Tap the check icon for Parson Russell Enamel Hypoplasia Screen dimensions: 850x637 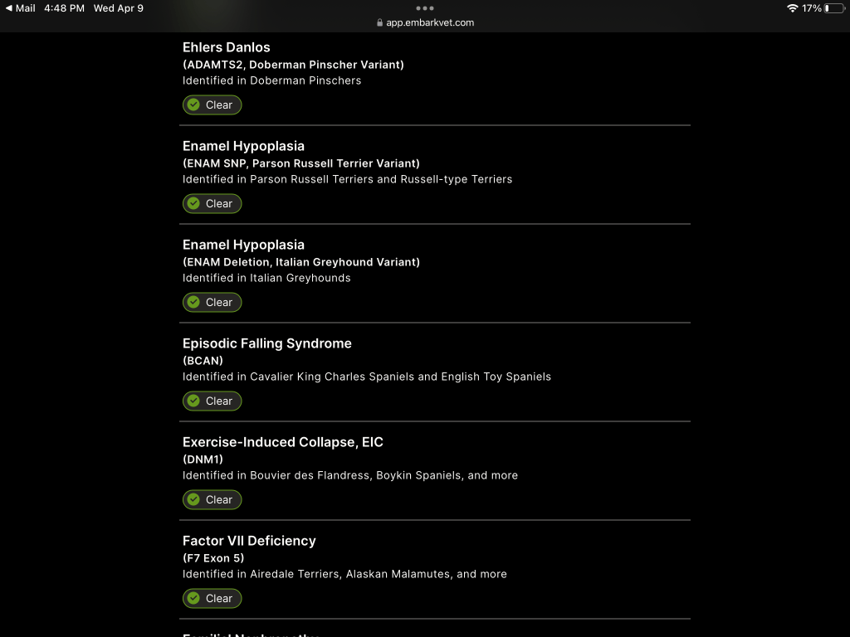click(193, 204)
